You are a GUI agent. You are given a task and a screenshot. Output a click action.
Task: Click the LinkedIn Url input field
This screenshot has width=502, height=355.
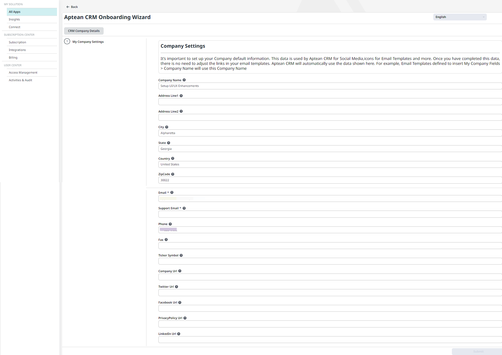(x=330, y=340)
